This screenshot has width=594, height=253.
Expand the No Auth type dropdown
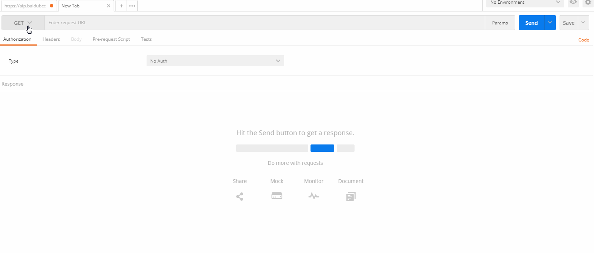(215, 61)
